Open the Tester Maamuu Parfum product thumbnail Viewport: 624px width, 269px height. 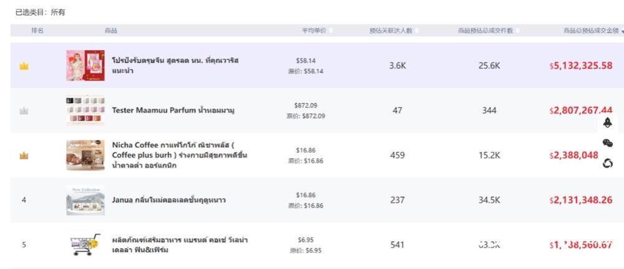pos(85,111)
